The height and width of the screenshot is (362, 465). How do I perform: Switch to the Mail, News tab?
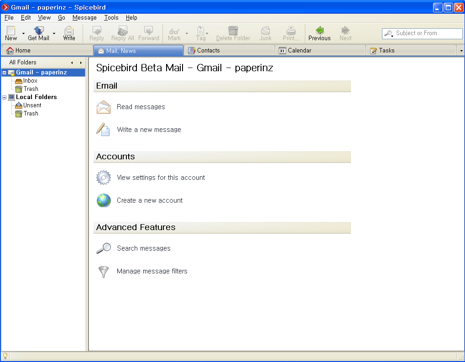click(138, 50)
